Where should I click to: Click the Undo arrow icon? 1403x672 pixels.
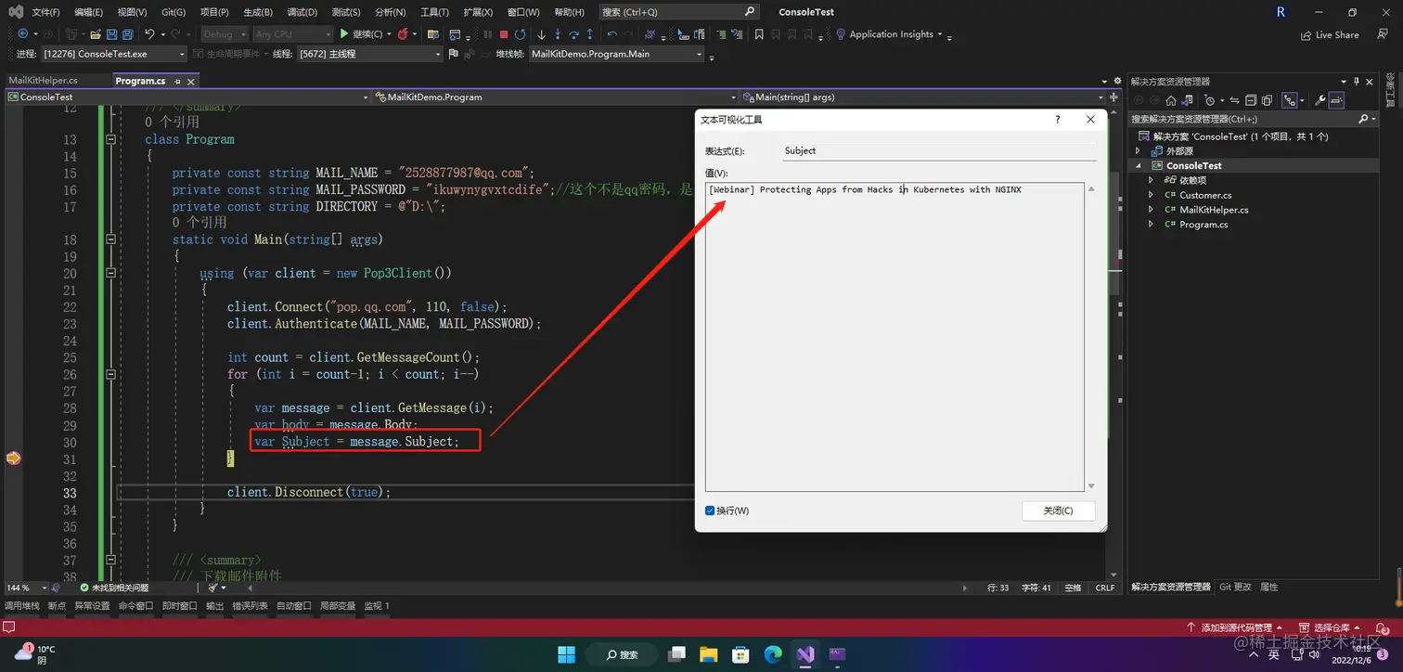[x=149, y=34]
